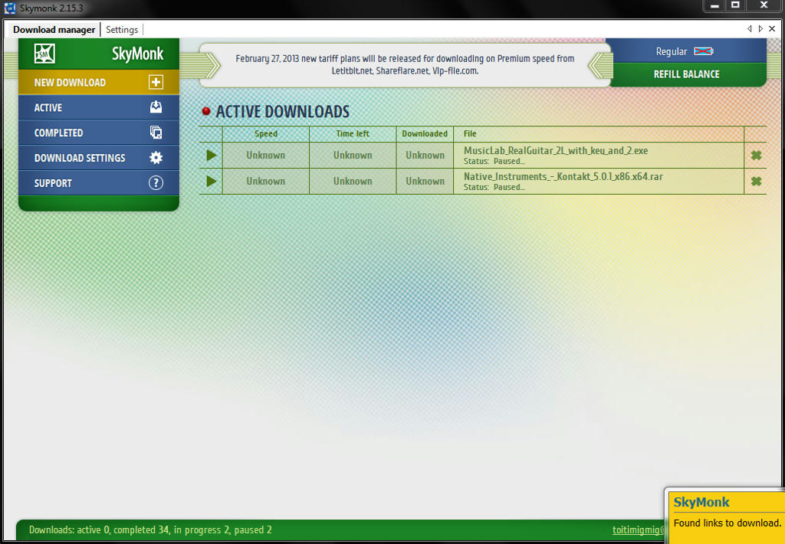The image size is (785, 544).
Task: Click the SkyMonk logo icon
Action: 44,54
